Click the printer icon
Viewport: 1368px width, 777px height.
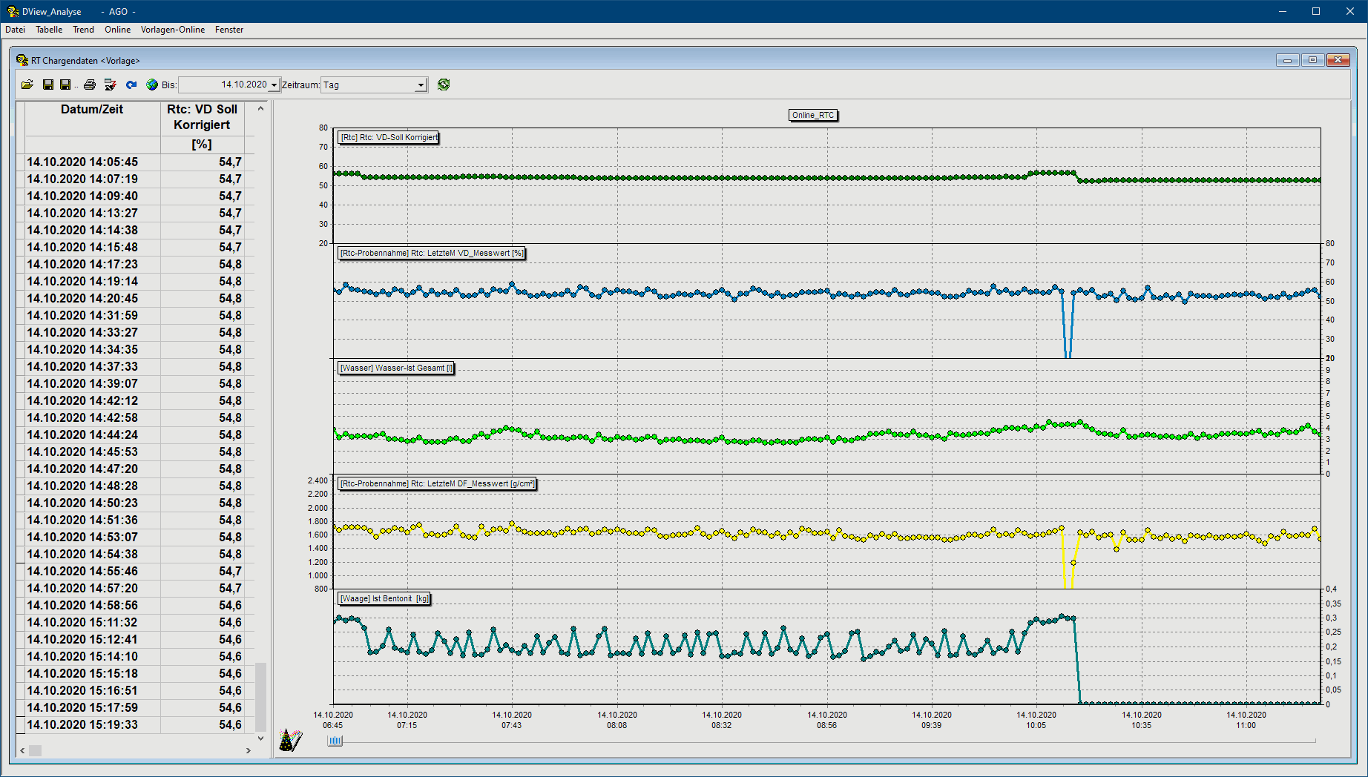point(90,85)
